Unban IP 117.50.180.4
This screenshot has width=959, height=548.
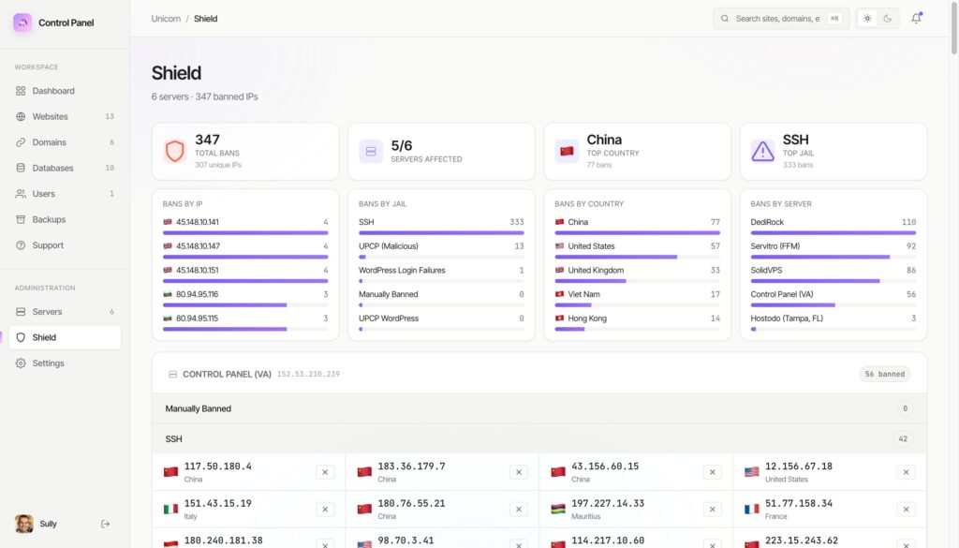(x=325, y=472)
